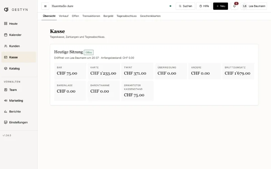Screen dimensions: 271x169
Task: Open the Kalender page
Action: (19, 35)
